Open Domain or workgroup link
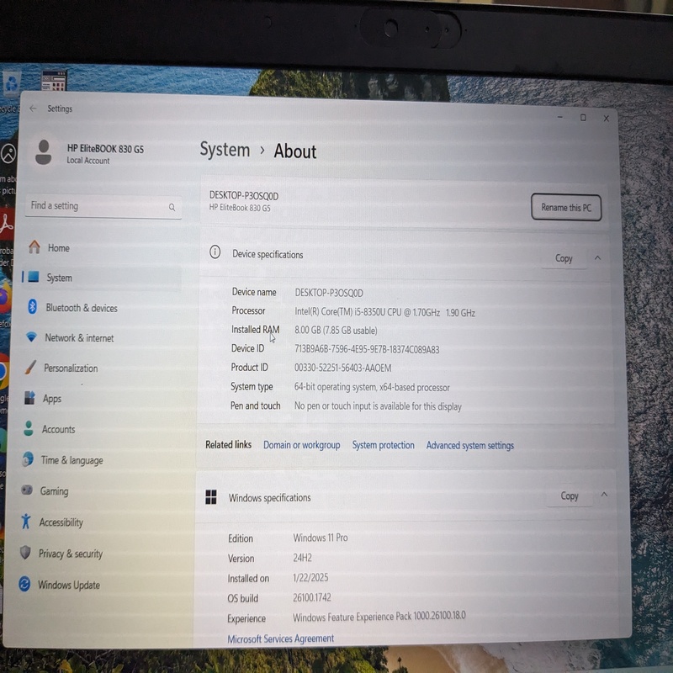673x673 pixels. [x=301, y=445]
